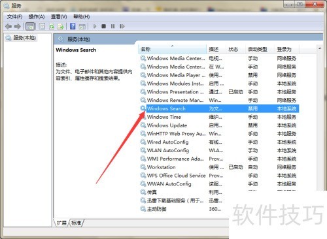This screenshot has width=327, height=239.
Task: Toggle the action pane toolbar icon
Action: [x=82, y=27]
